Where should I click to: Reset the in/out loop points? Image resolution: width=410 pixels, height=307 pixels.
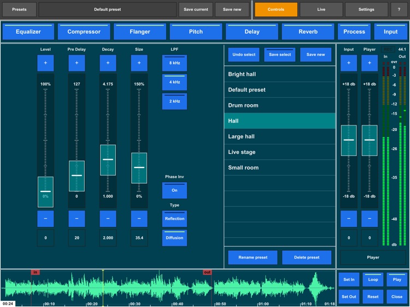(x=373, y=297)
